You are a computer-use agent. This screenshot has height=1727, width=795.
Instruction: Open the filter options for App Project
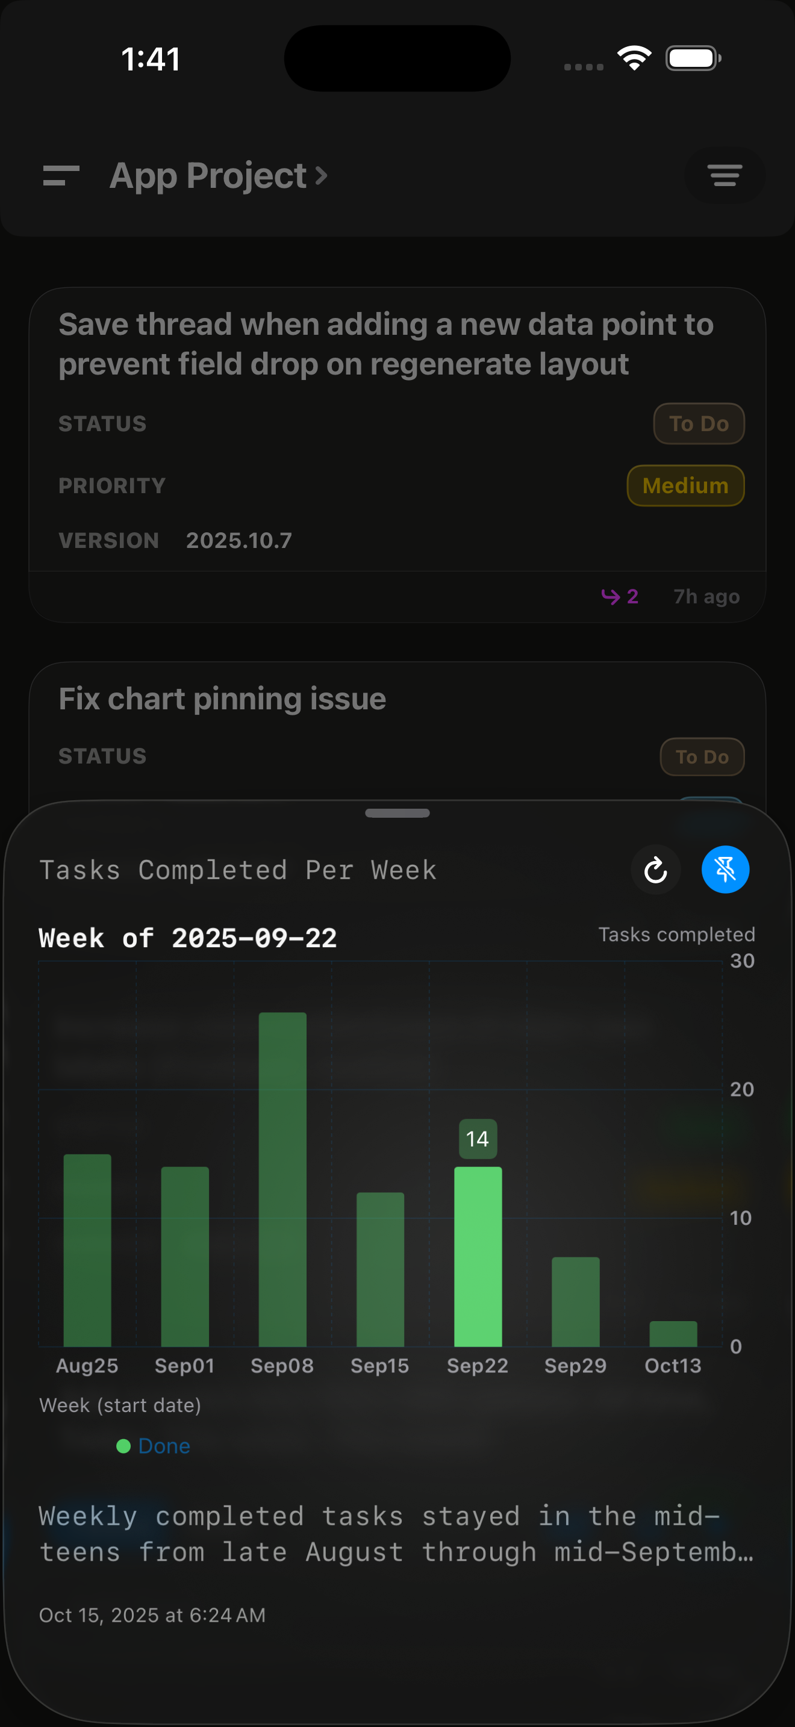pos(725,176)
